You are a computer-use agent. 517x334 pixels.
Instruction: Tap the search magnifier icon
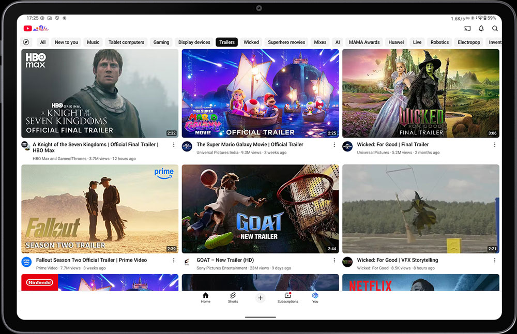(x=495, y=28)
